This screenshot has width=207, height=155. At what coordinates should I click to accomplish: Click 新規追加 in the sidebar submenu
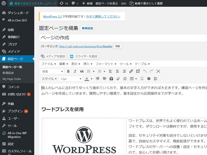[8, 73]
